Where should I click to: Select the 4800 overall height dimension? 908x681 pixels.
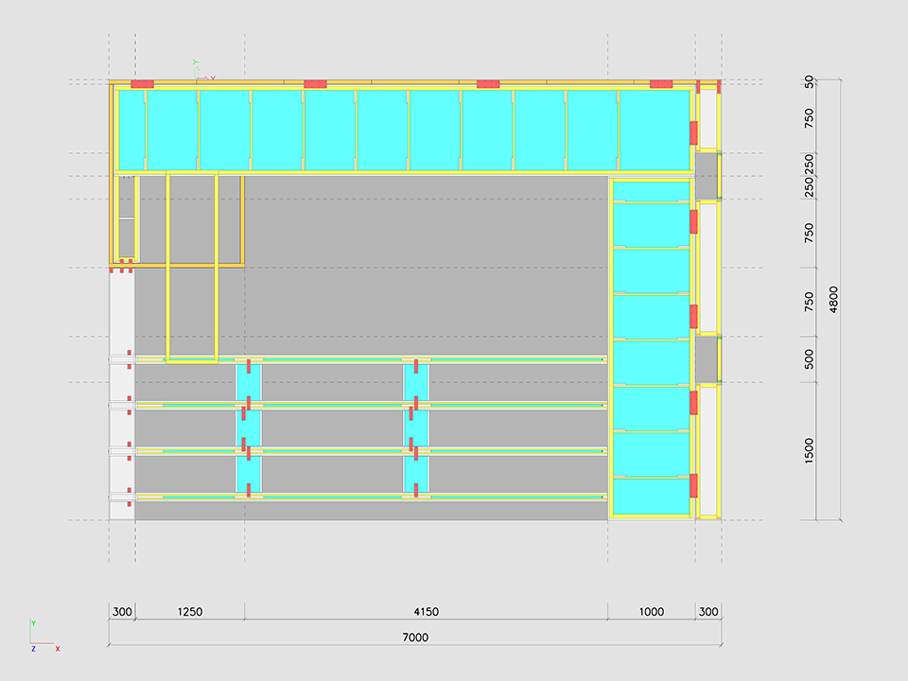click(833, 300)
